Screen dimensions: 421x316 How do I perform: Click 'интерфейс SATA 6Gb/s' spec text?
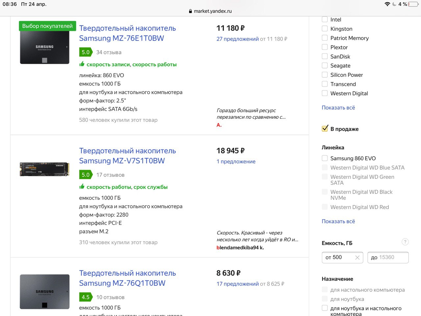(x=108, y=109)
